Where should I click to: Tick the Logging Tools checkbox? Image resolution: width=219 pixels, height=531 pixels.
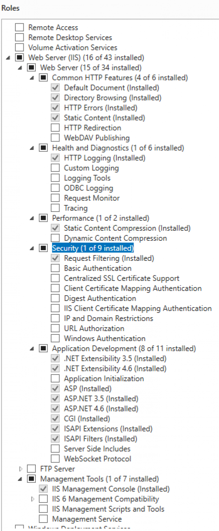pos(55,178)
